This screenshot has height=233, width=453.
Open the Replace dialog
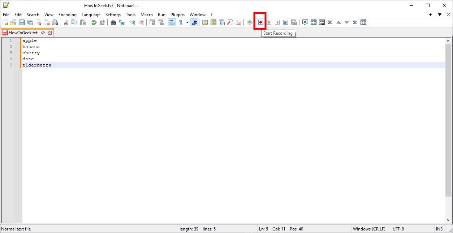tap(122, 22)
